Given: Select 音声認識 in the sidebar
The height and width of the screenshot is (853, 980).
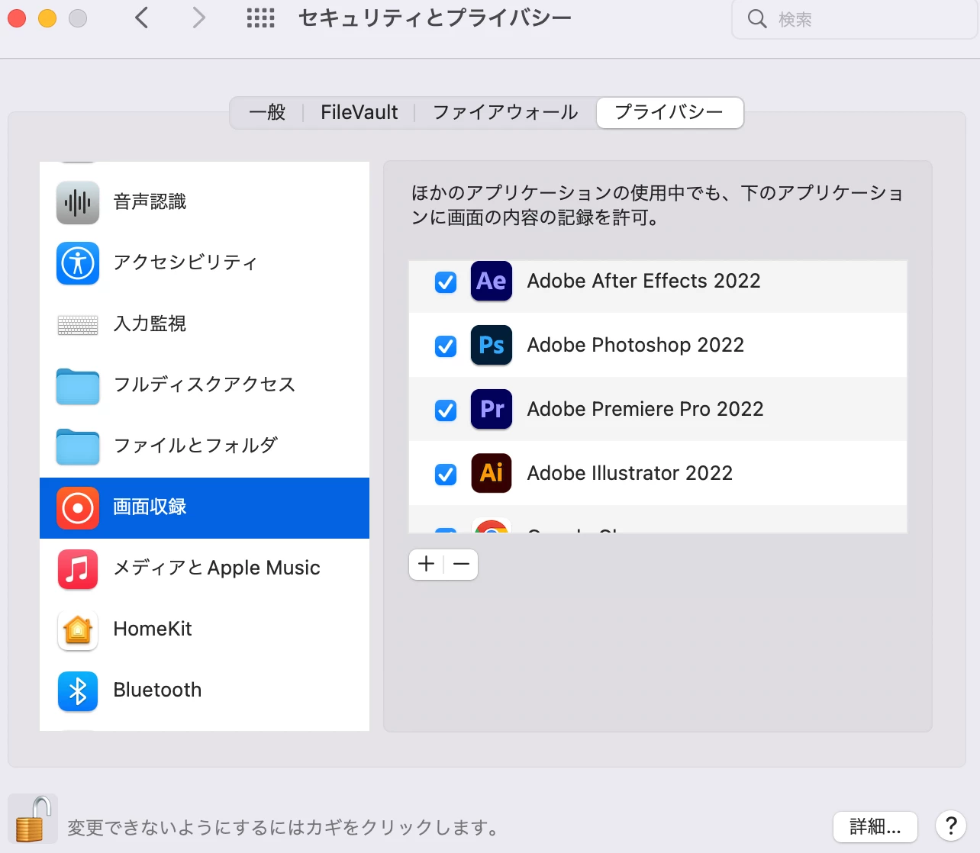Looking at the screenshot, I should [x=205, y=202].
